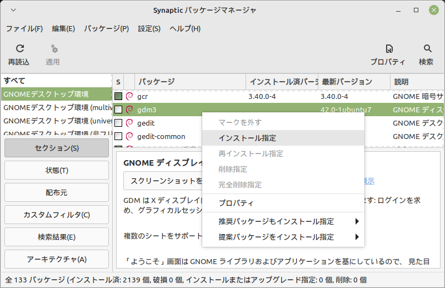Click the Debian swirl icon beside gedit-common
The image size is (445, 288).
pyautogui.click(x=129, y=136)
